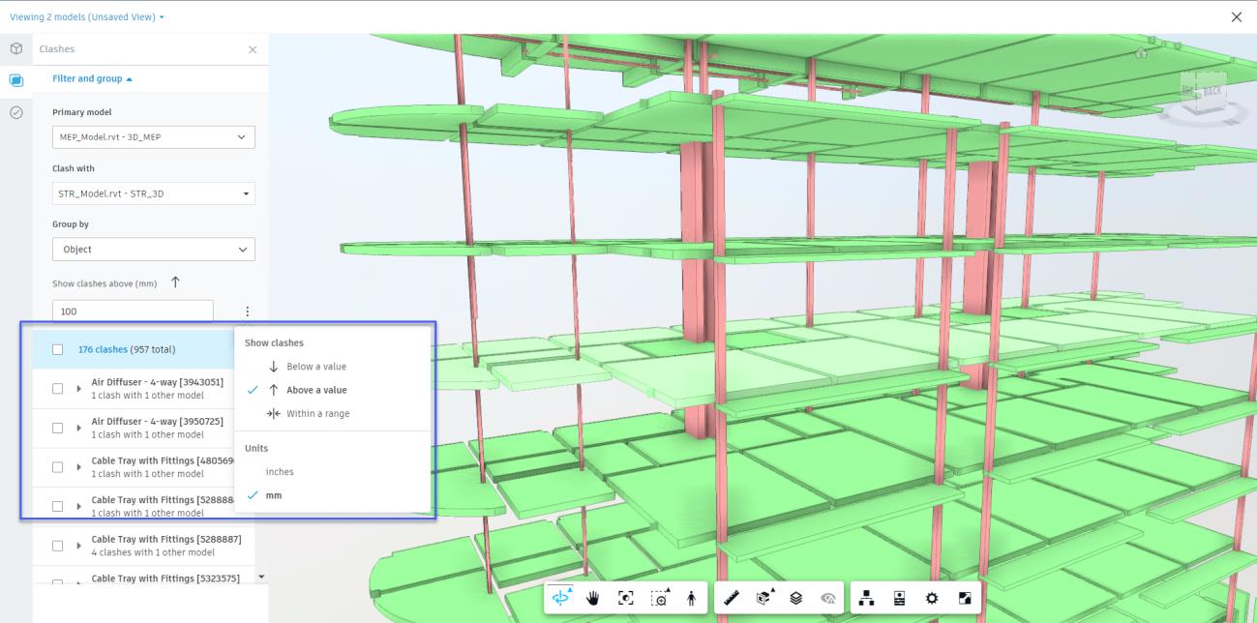Expand Air Diffuser - 4-way [3943051] group

coord(79,389)
